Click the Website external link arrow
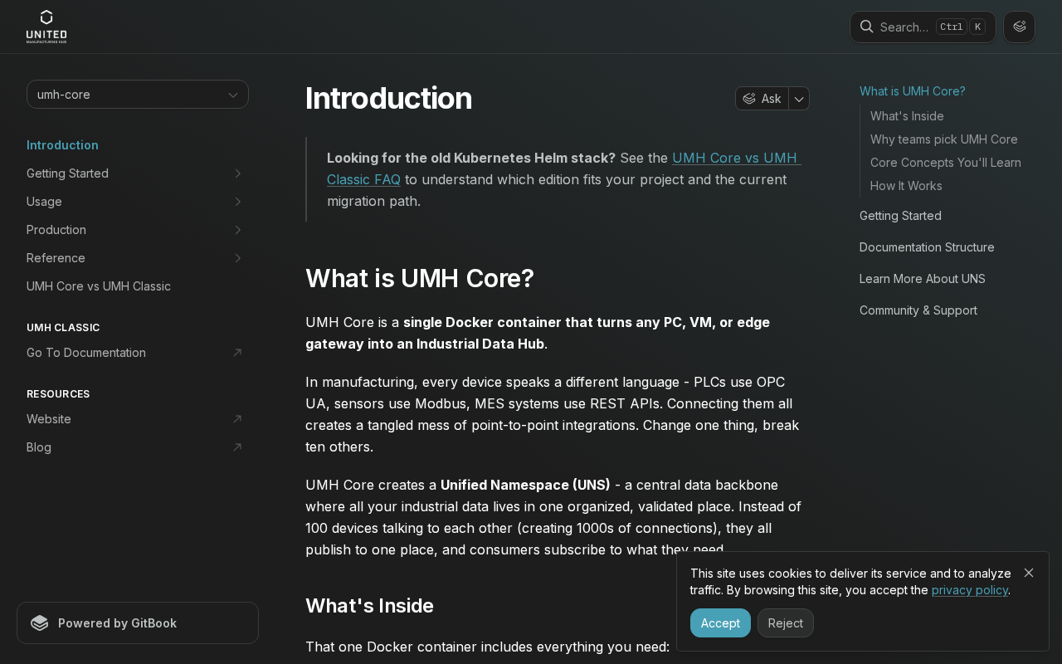The image size is (1062, 664). pyautogui.click(x=237, y=419)
